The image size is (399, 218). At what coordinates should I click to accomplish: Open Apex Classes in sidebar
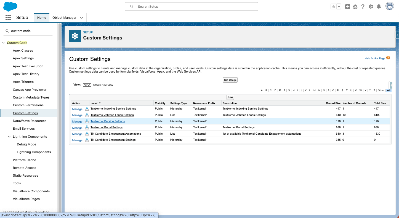(23, 50)
